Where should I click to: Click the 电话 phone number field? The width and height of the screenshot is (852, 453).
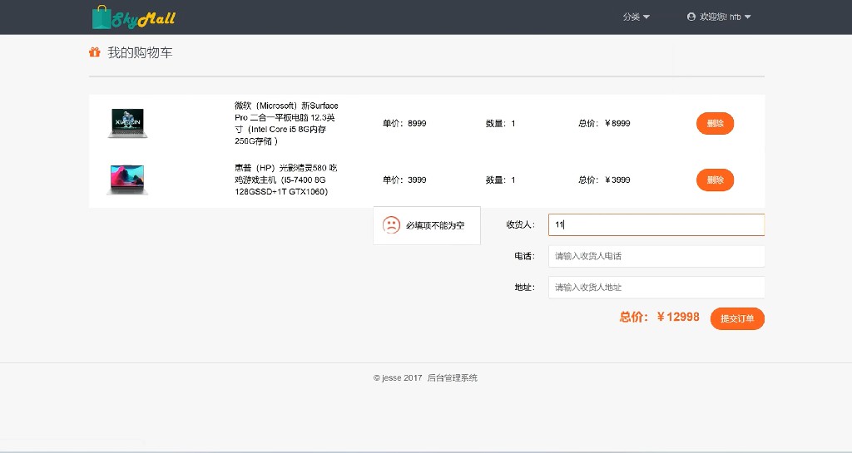[656, 256]
